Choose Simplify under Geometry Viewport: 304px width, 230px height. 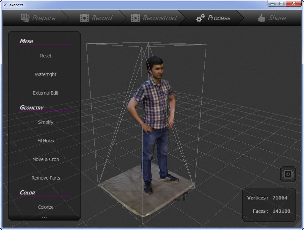click(45, 122)
